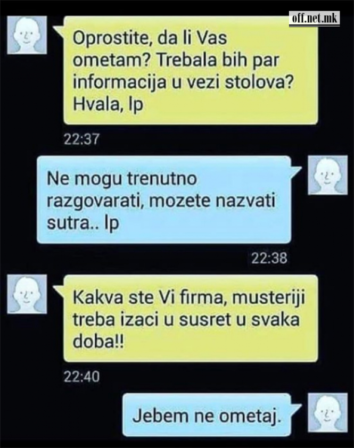Click 'Hvala, lp' closing text
Viewport: 354px width, 448px height.
[108, 105]
